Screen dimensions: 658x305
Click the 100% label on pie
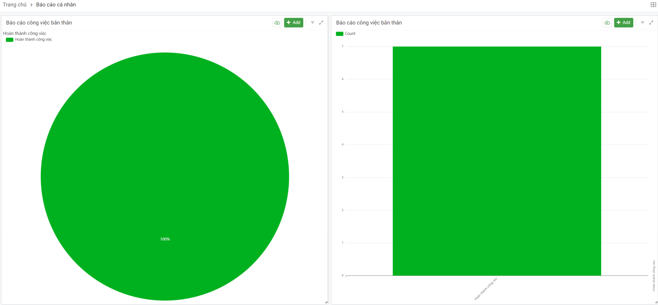point(165,239)
